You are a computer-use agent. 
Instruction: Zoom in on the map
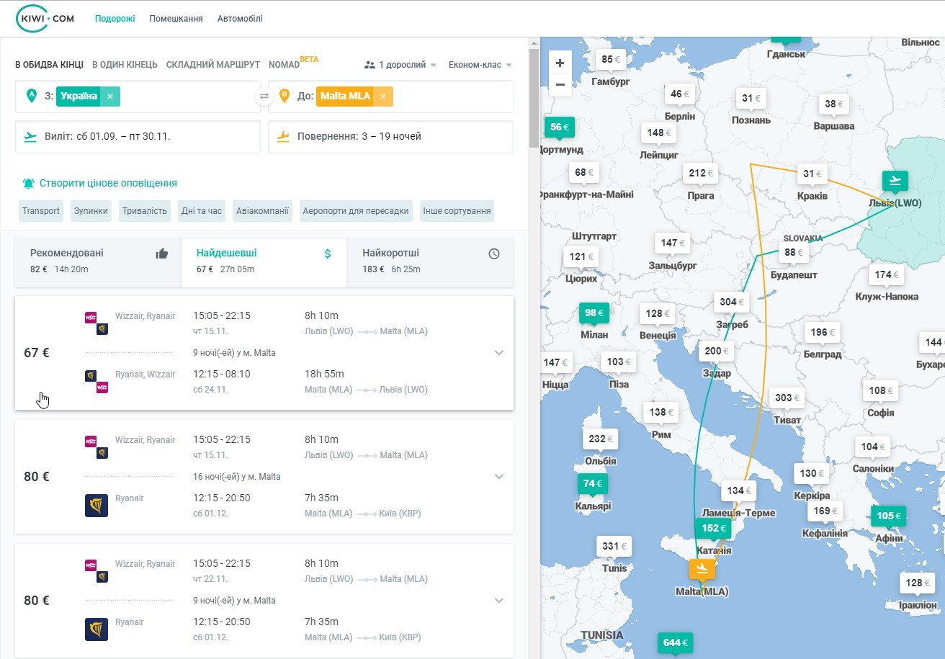[x=560, y=63]
